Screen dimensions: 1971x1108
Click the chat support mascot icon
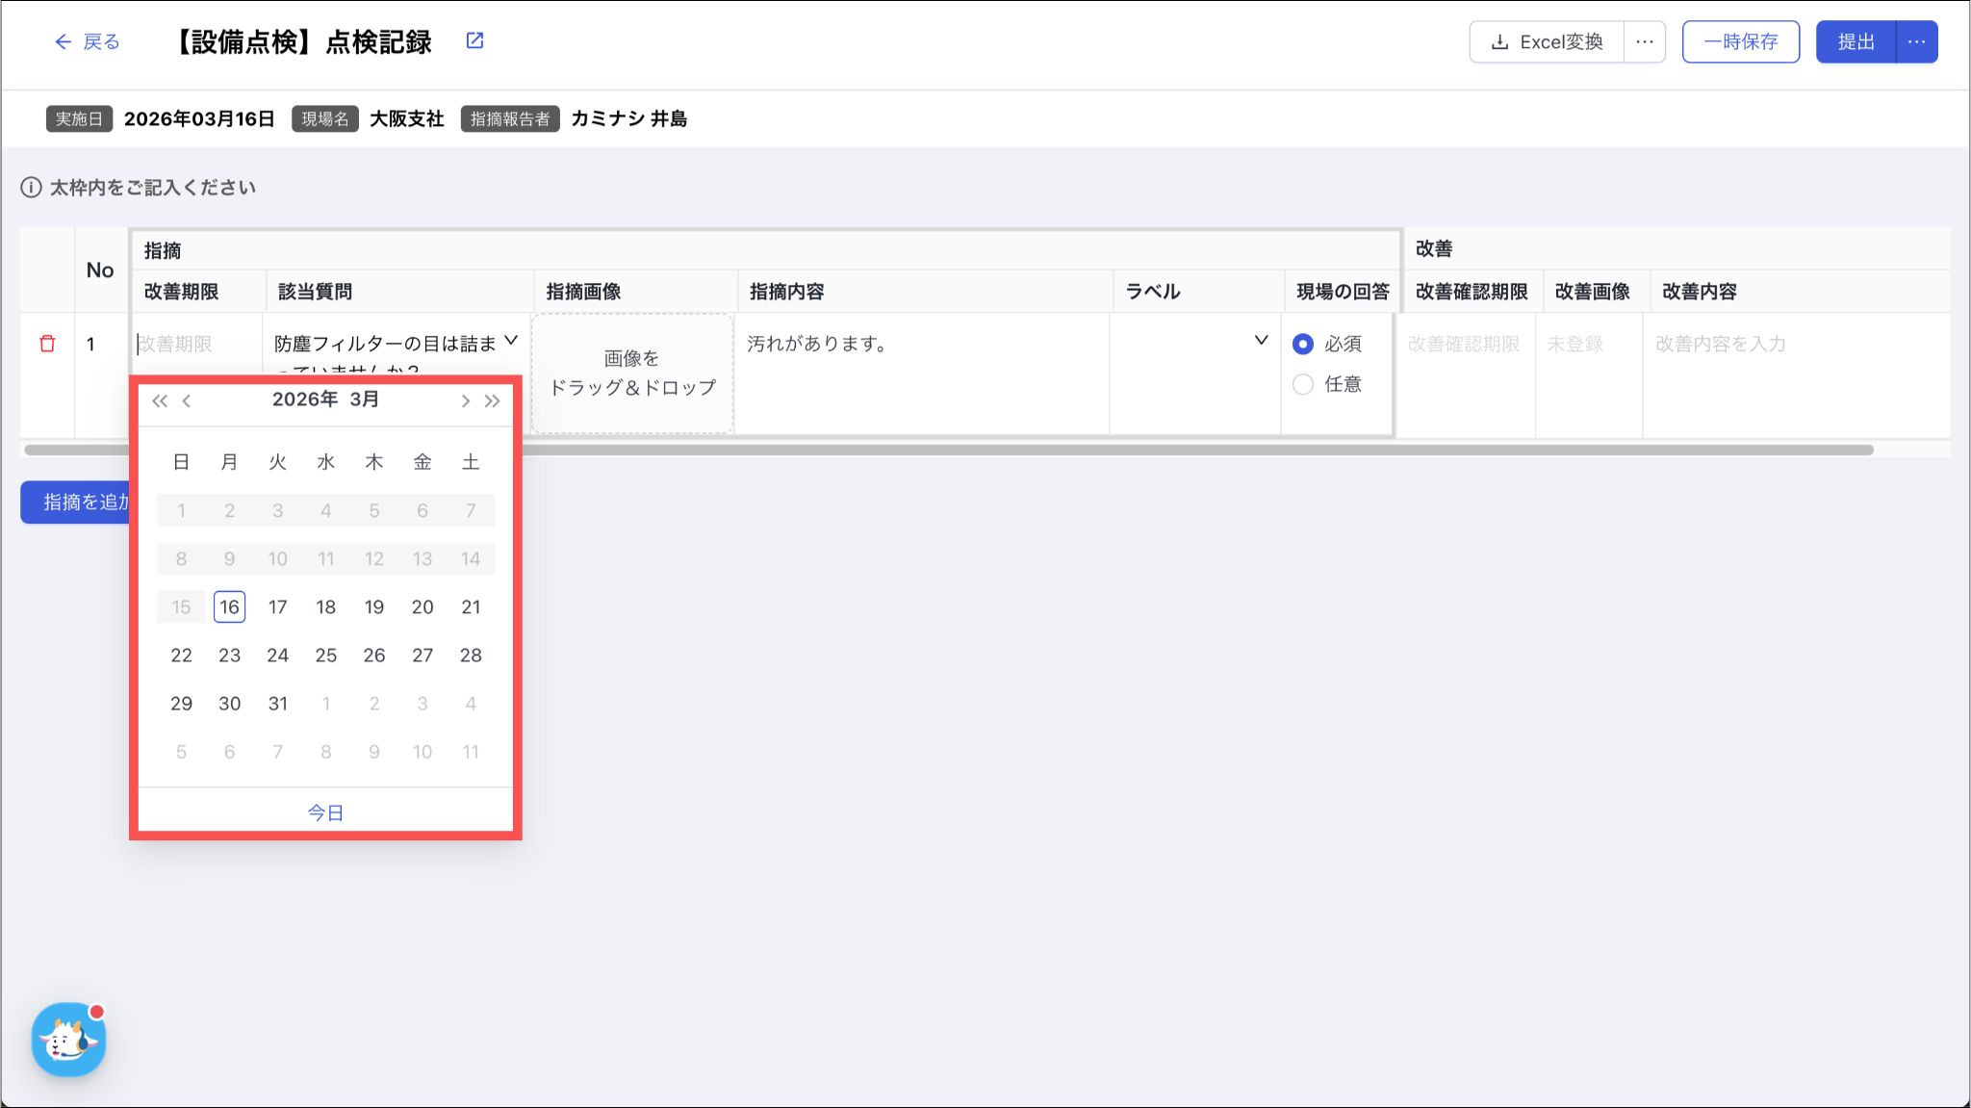68,1040
